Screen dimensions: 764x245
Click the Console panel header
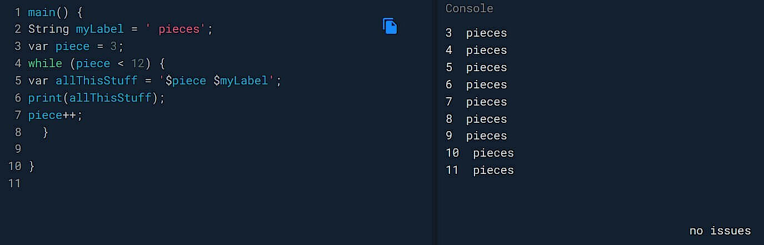coord(469,8)
